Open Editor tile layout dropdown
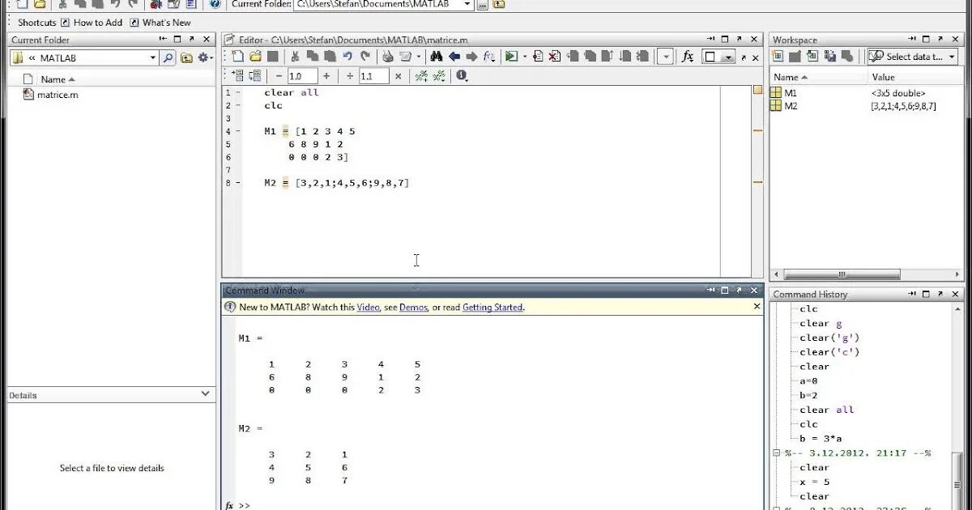The image size is (972, 510). click(x=718, y=57)
